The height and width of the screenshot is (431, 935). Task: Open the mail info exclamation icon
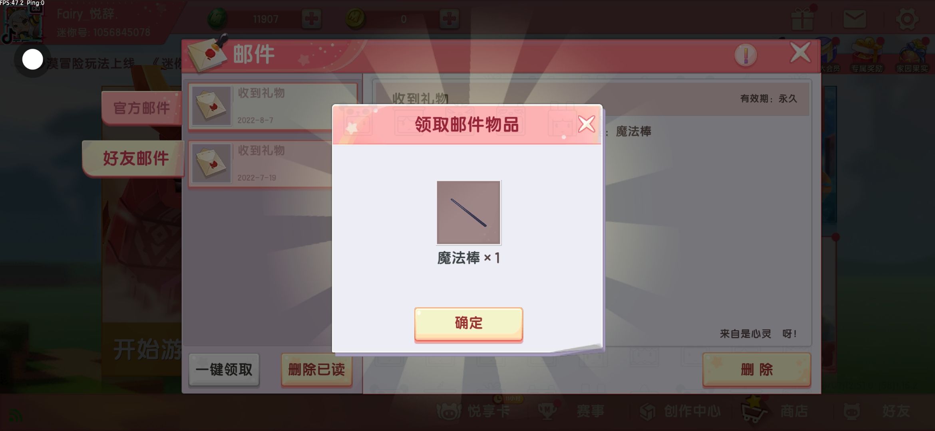tap(746, 55)
